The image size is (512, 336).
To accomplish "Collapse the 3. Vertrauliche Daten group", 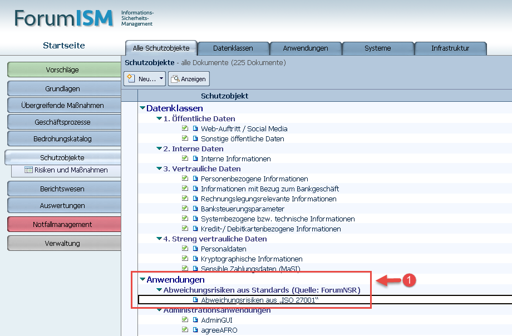I will click(x=159, y=169).
